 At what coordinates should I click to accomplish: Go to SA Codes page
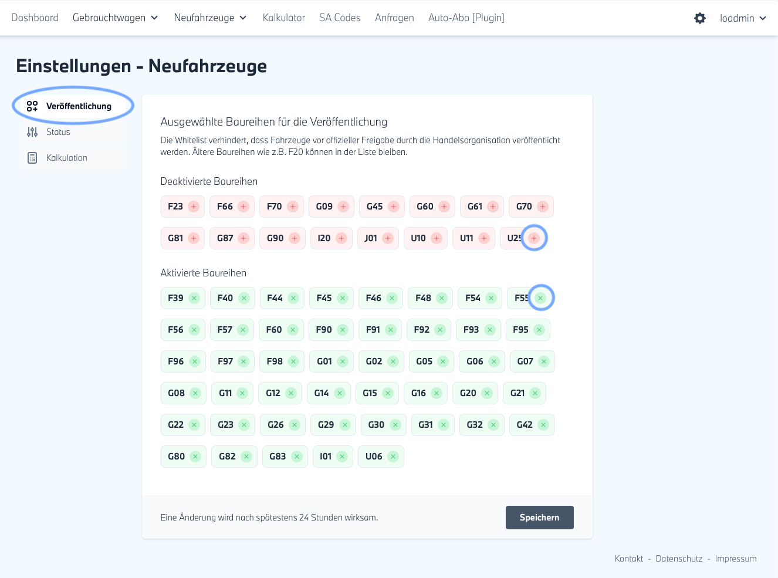340,18
